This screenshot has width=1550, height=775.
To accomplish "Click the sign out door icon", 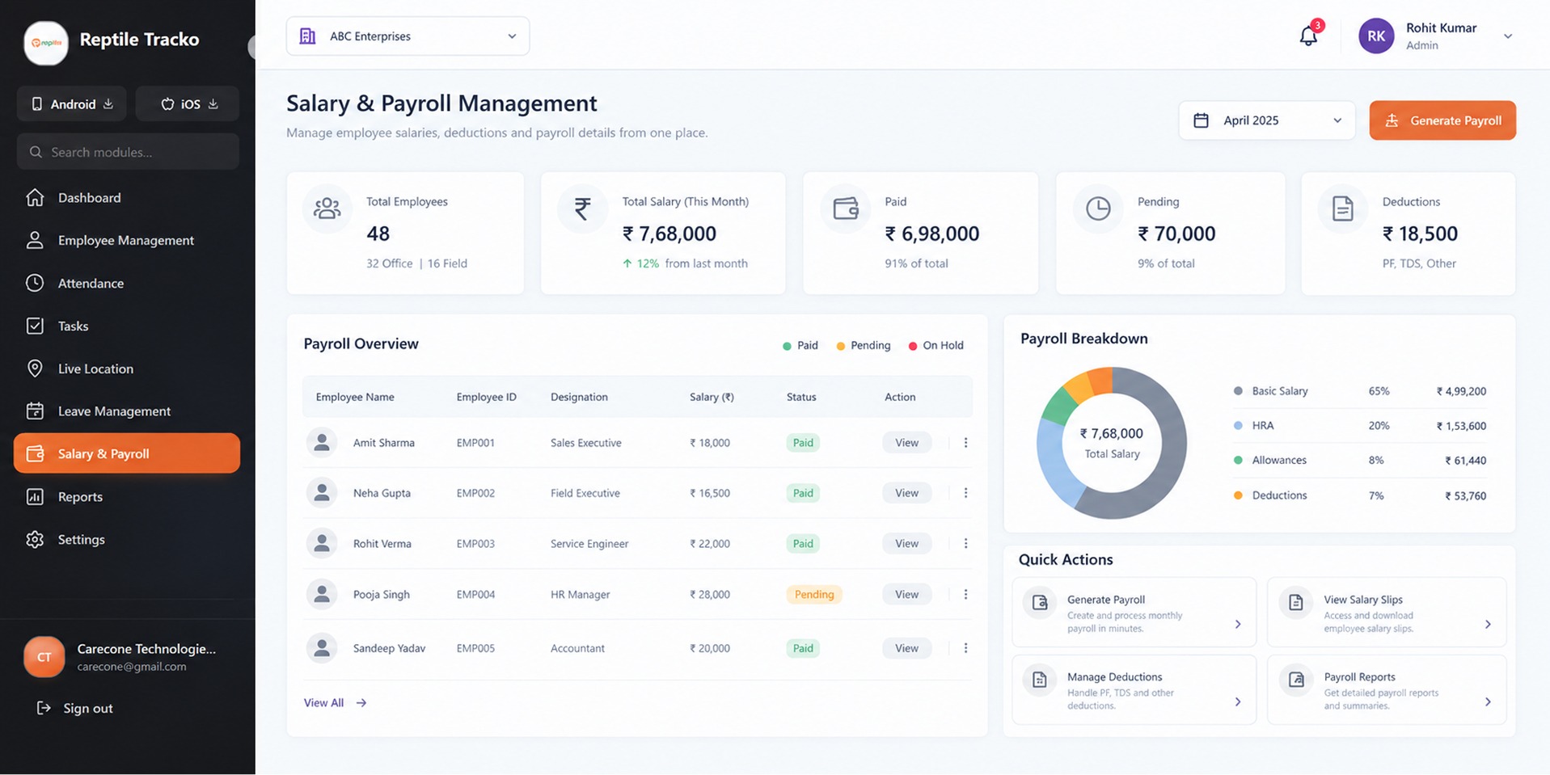I will 44,708.
